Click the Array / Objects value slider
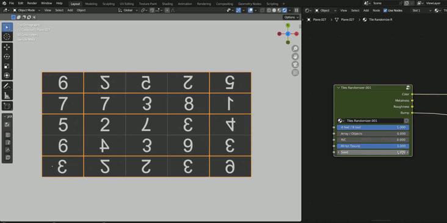Viewport: 447px width, 223px height. point(373,133)
